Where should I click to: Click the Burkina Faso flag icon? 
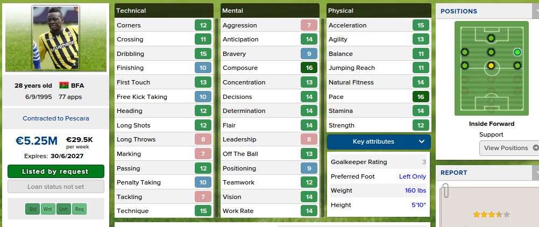(64, 86)
